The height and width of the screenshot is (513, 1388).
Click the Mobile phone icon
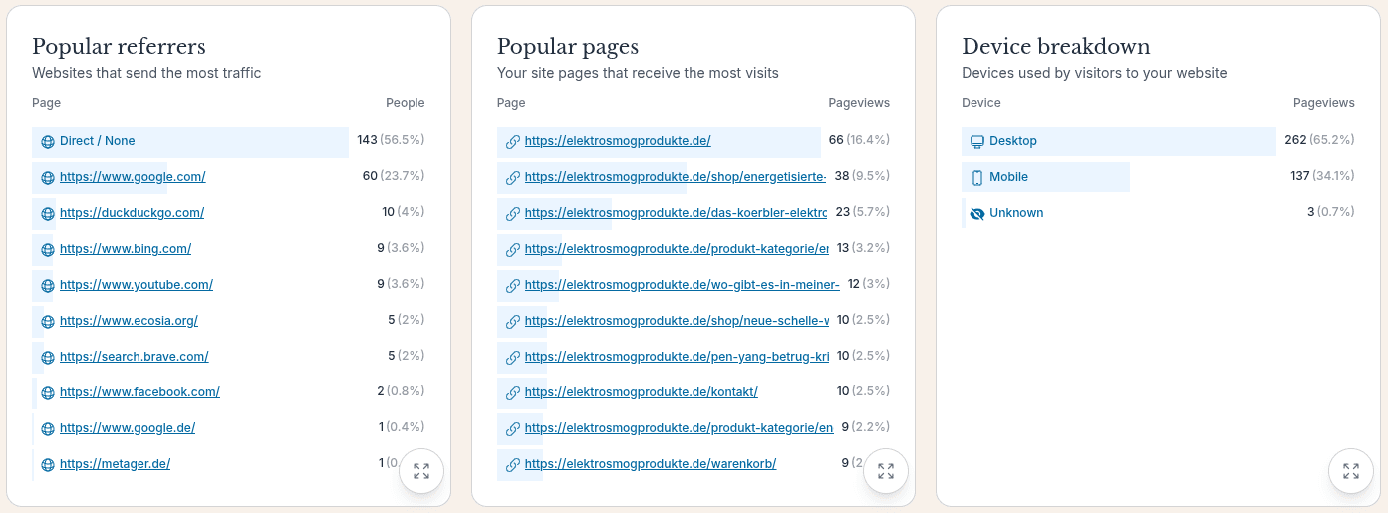[x=976, y=177]
